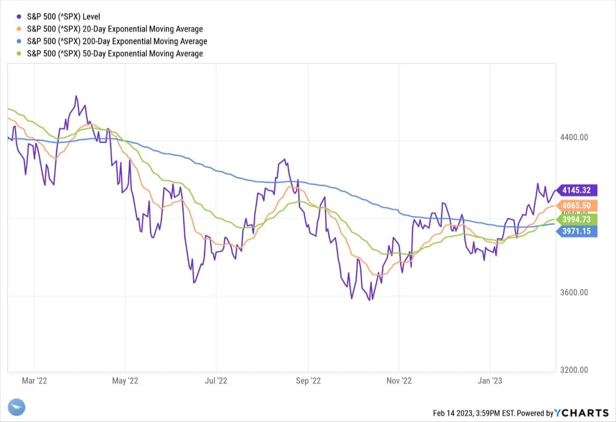Click the Jul '22 x-axis label
The width and height of the screenshot is (616, 422).
pyautogui.click(x=216, y=381)
